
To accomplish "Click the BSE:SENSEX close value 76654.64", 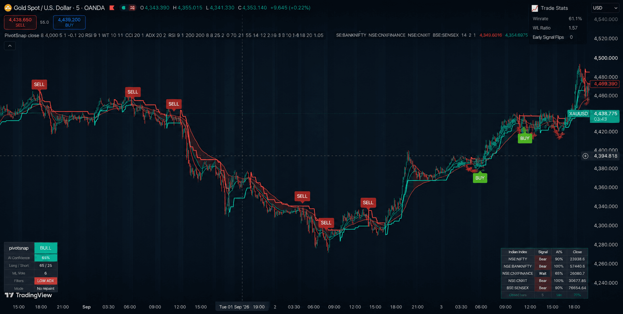I will coord(577,288).
